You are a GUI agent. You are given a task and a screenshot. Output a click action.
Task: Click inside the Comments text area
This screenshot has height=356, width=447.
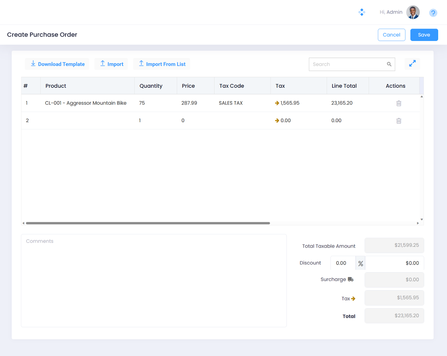coord(154,281)
